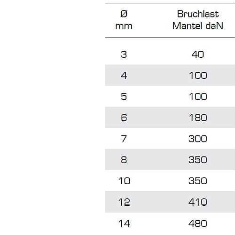This screenshot has width=235, height=235.
Task: Click the Bruchlast Mantel daN header
Action: click(x=198, y=20)
